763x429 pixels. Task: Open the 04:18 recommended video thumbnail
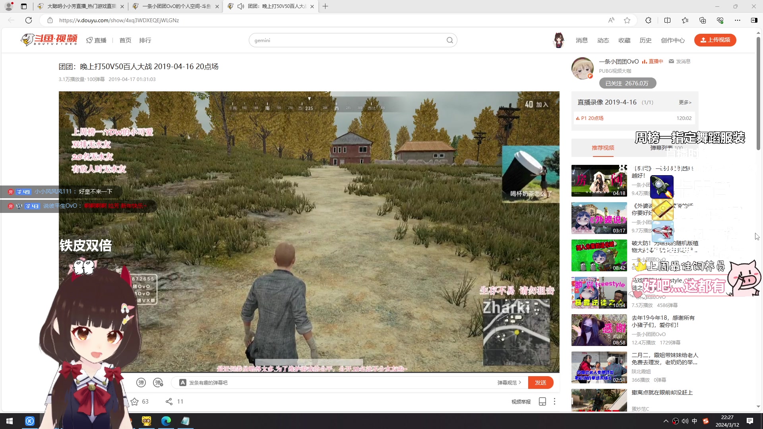click(x=599, y=181)
